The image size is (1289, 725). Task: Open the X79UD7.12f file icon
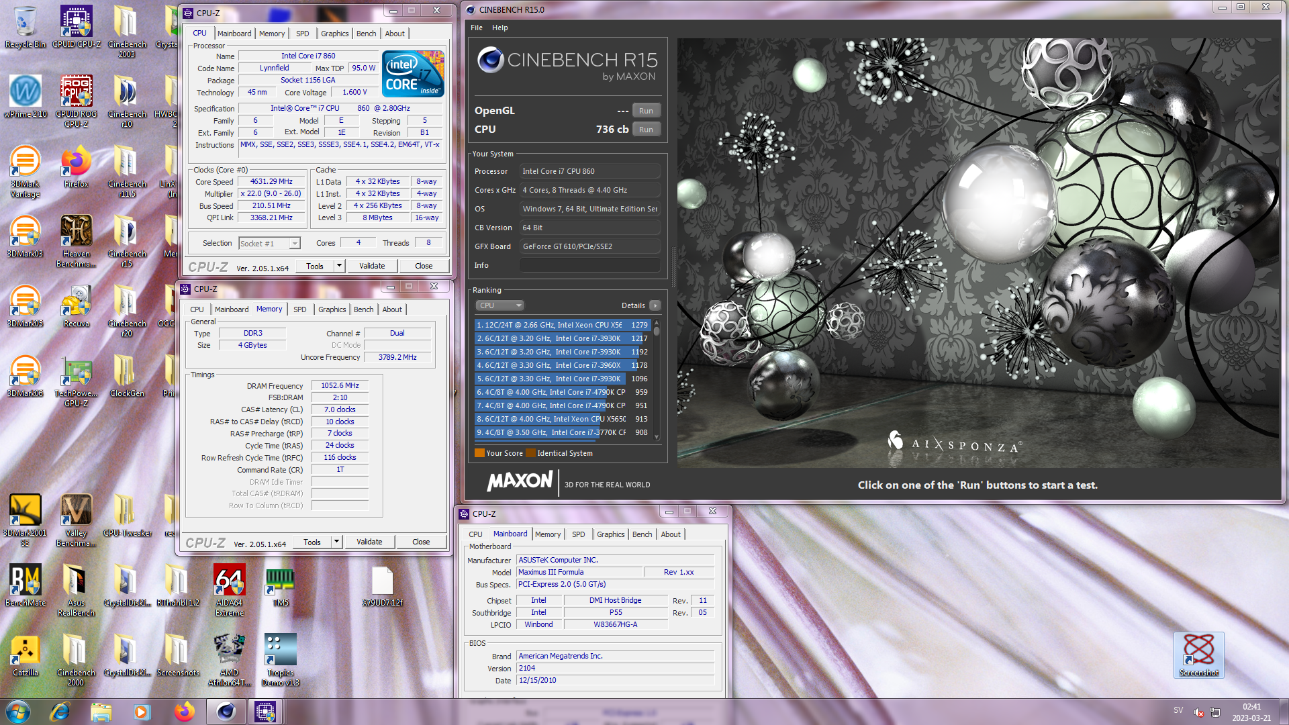pyautogui.click(x=383, y=587)
